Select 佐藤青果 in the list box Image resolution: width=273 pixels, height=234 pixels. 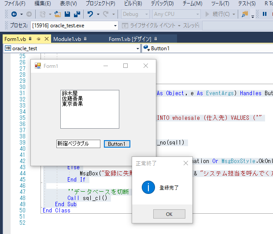(x=72, y=99)
